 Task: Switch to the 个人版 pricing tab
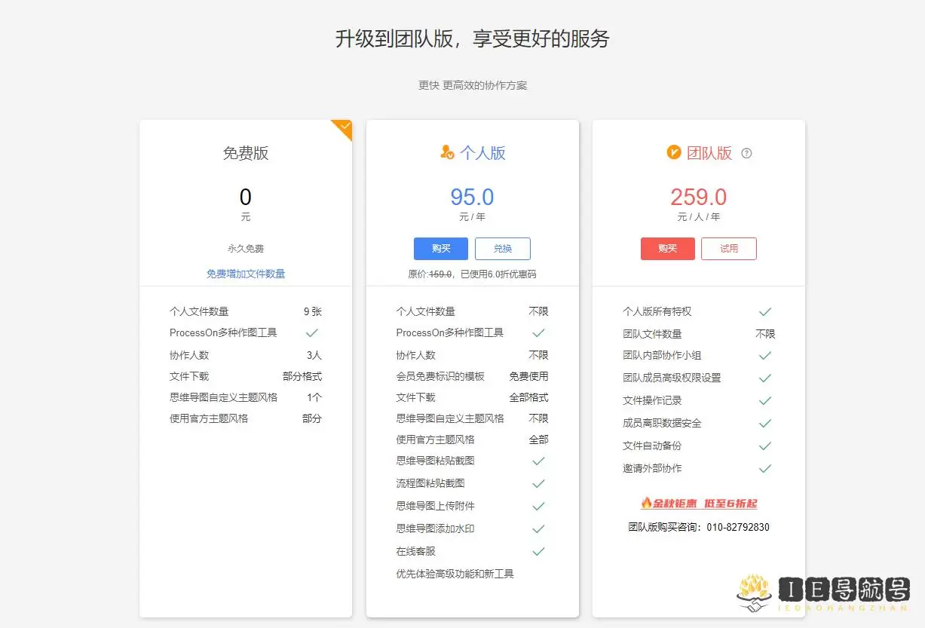click(x=472, y=153)
